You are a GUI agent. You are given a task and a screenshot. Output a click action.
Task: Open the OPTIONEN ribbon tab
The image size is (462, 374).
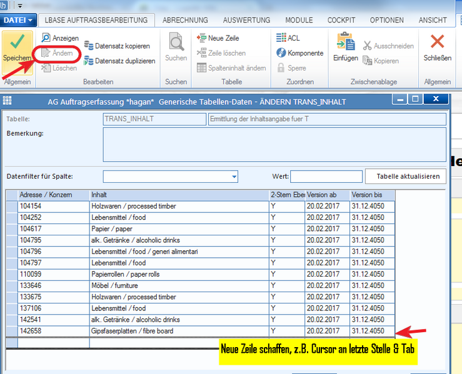tap(387, 20)
